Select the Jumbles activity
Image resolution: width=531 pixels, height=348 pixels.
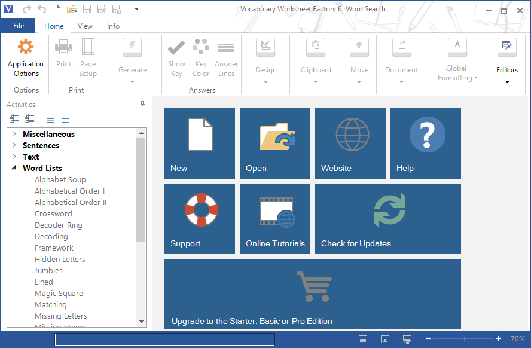(49, 270)
